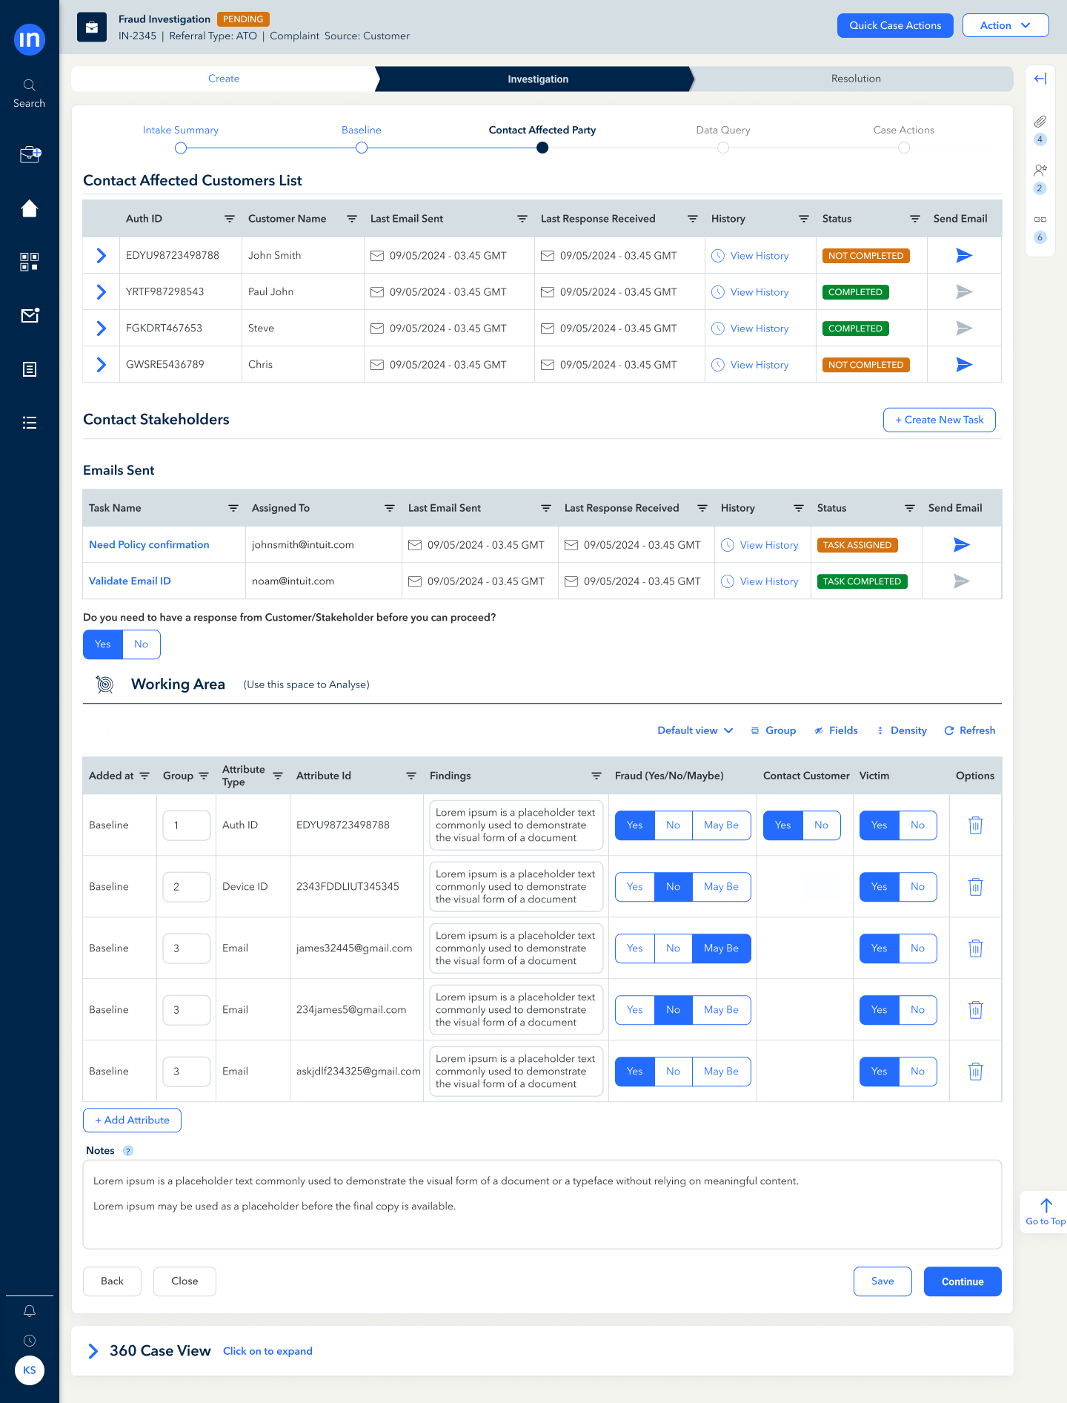Image resolution: width=1067 pixels, height=1403 pixels.
Task: Send email for Need Policy confirmation task
Action: coord(961,545)
